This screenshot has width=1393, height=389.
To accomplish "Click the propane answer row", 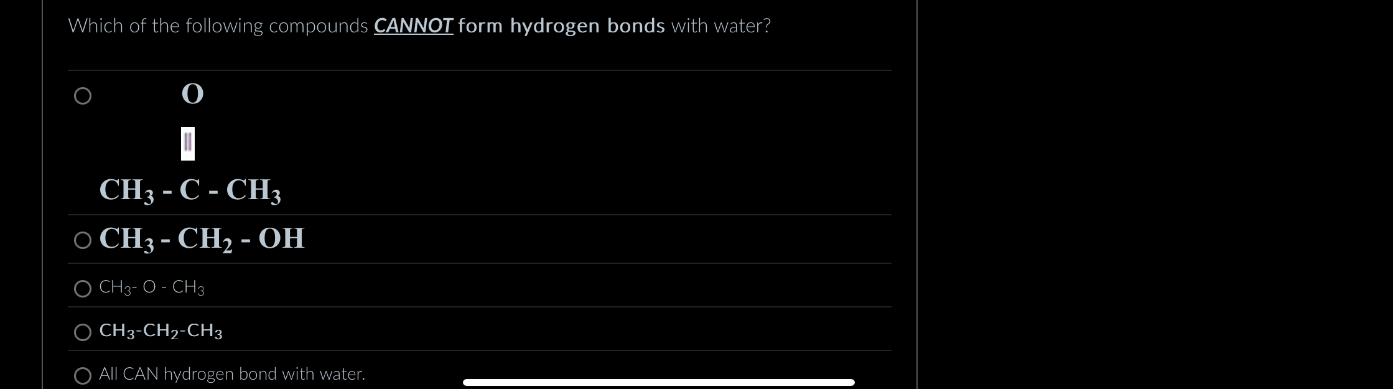I will (x=161, y=331).
